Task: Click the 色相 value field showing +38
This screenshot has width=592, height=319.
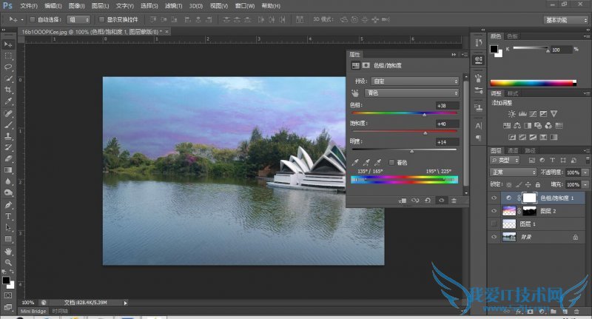Action: [x=447, y=106]
